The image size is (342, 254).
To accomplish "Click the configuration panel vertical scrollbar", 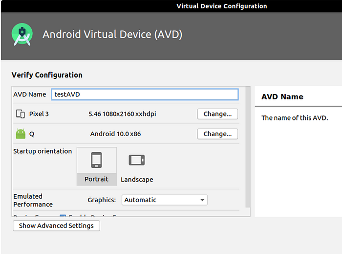I will point(248,147).
